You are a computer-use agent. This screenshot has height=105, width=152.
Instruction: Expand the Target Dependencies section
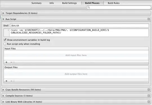coord(3,13)
